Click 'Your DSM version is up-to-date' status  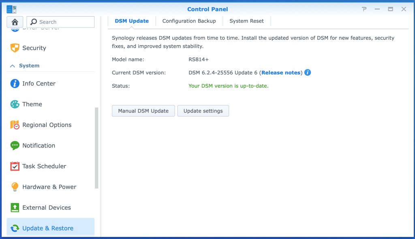click(229, 86)
